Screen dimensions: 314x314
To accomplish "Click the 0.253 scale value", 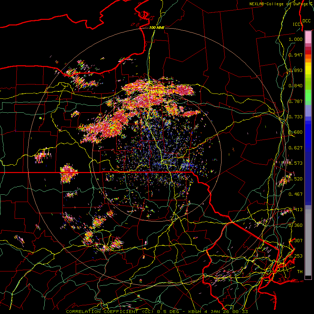I will click(x=296, y=256).
